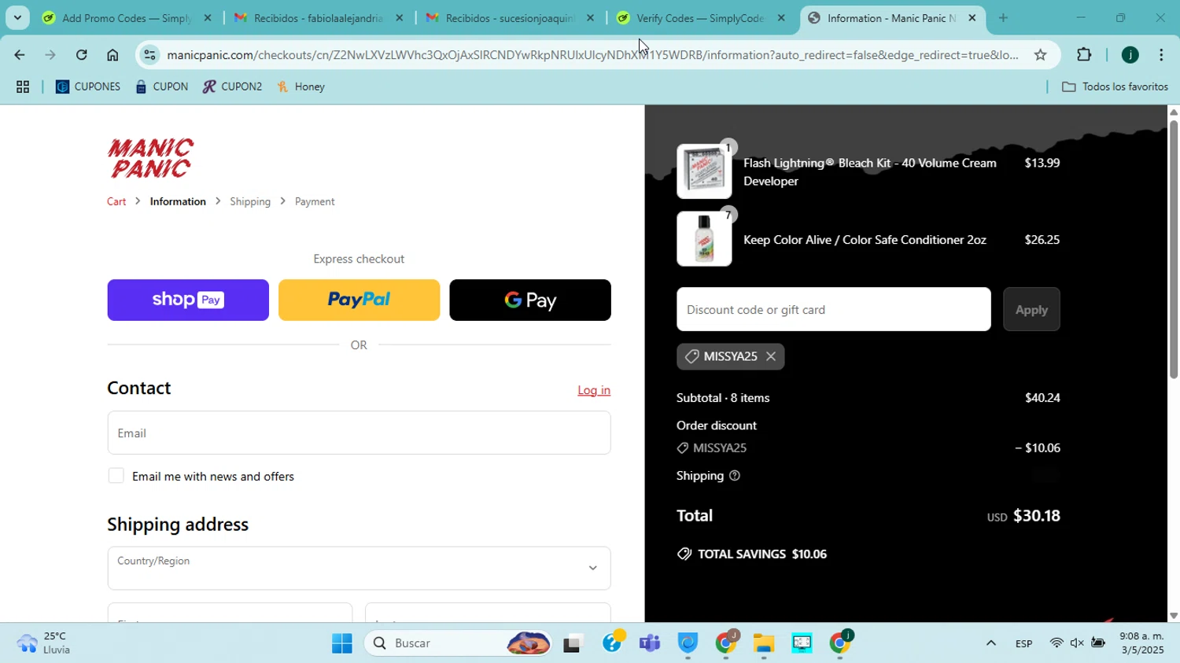Screen dimensions: 1180x663
Task: Open File Explorer from taskbar
Action: [x=764, y=643]
